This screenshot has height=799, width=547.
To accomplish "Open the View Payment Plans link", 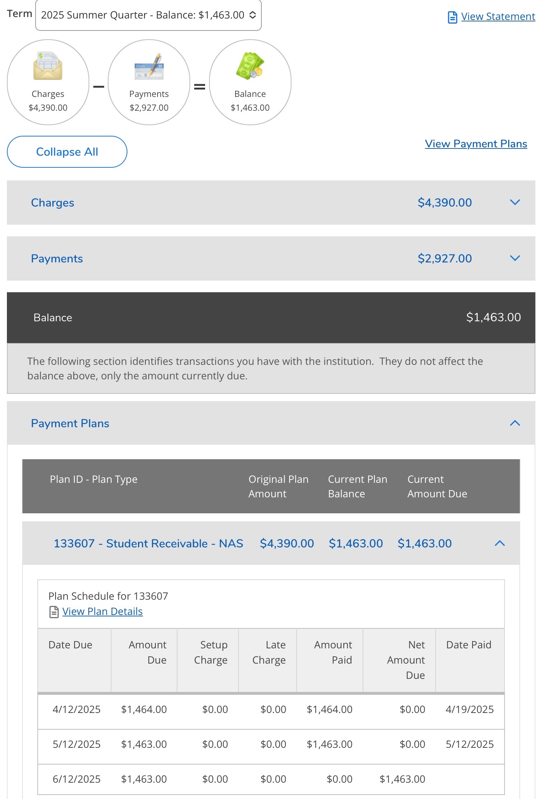I will pos(475,144).
